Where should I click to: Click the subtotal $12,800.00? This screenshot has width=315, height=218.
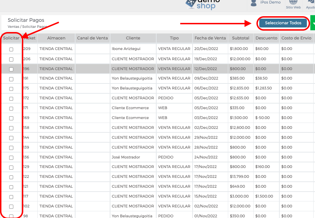(240, 127)
